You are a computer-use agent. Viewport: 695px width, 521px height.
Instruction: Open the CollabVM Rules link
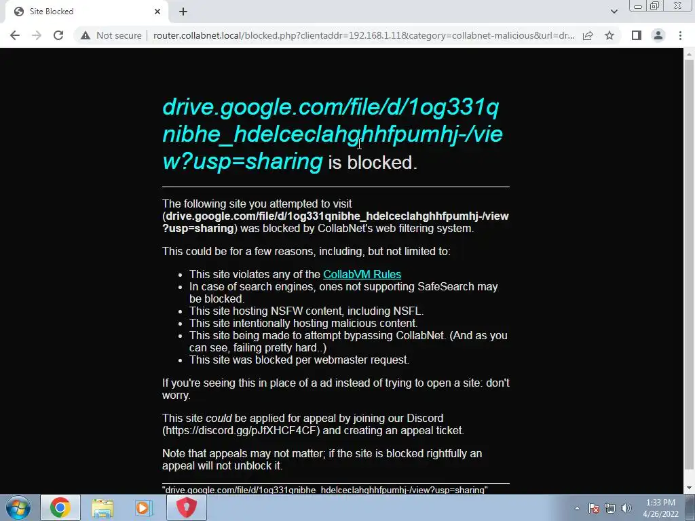(362, 274)
